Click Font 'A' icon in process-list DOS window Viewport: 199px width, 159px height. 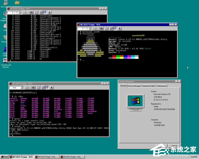click(x=49, y=12)
